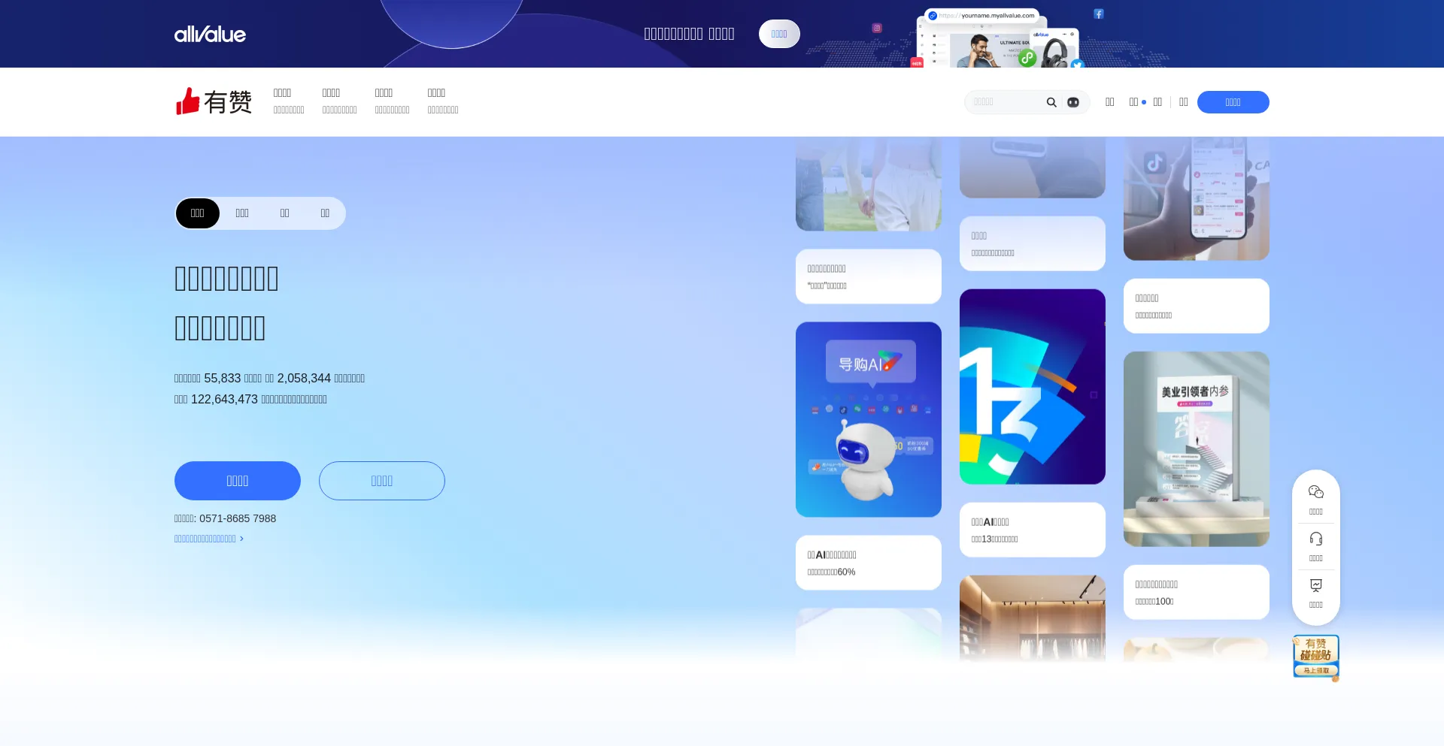Open the shopping guide AI robot card image

868,419
